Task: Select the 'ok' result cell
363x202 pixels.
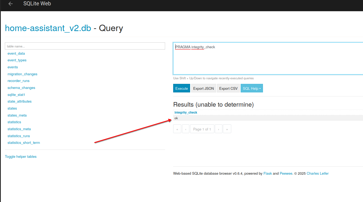Action: coord(268,118)
